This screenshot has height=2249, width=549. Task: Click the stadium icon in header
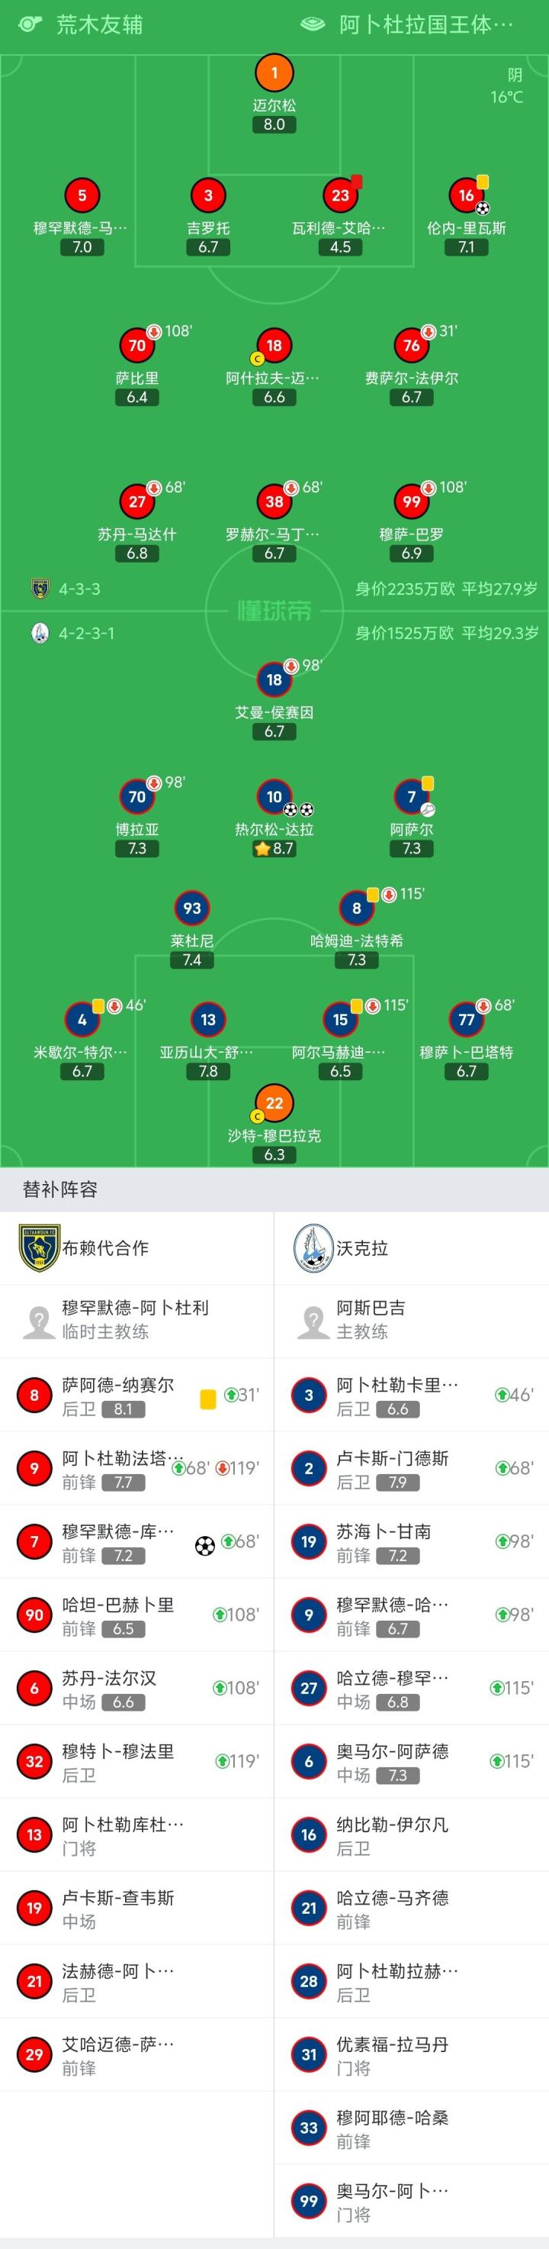(x=312, y=24)
